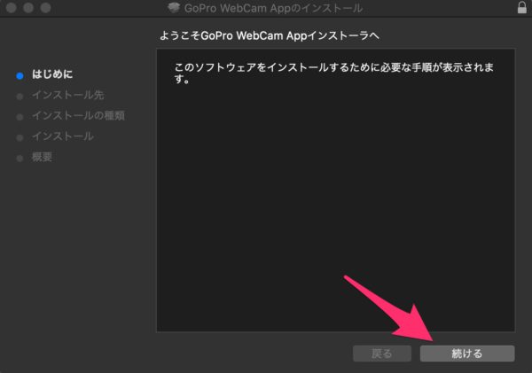The height and width of the screenshot is (373, 532).
Task: Select the インストール先 step in sidebar
Action: pos(68,95)
